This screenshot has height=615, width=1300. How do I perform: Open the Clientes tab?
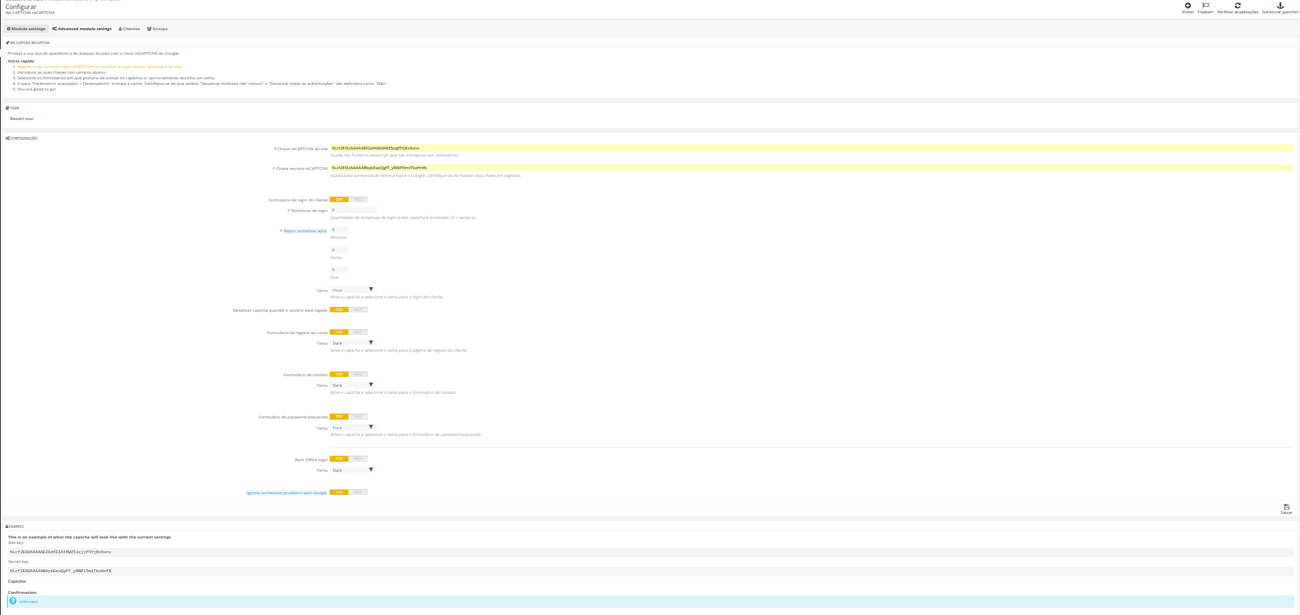(x=129, y=29)
